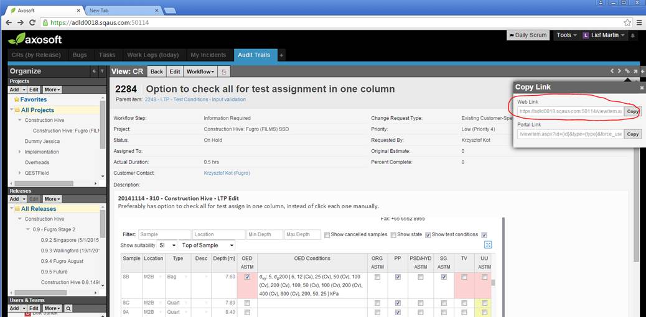Click the notification bell icon
The image size is (646, 317).
pyautogui.click(x=634, y=35)
